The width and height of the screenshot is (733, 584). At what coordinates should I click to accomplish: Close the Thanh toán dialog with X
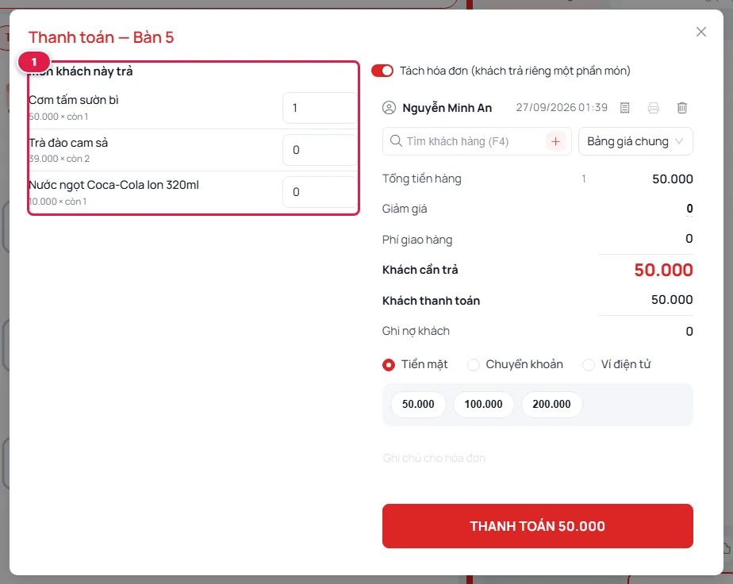tap(700, 32)
